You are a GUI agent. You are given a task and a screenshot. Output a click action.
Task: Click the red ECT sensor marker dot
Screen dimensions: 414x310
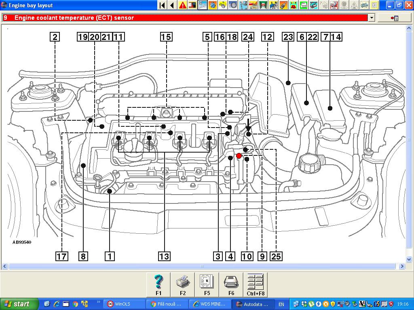[239, 156]
